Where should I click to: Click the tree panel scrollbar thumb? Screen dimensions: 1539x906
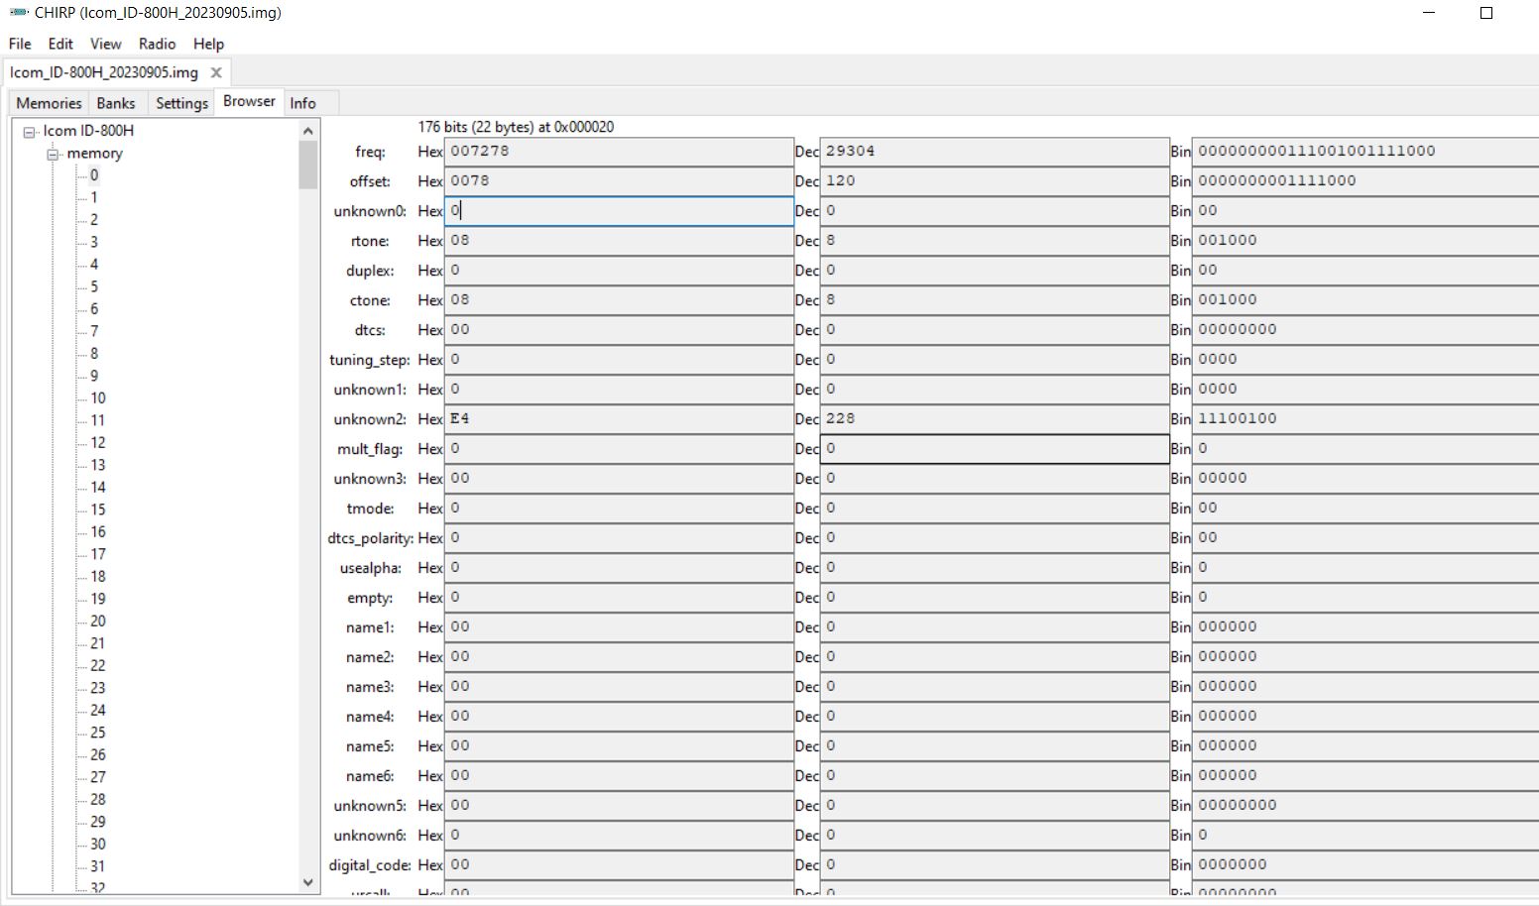[x=308, y=165]
